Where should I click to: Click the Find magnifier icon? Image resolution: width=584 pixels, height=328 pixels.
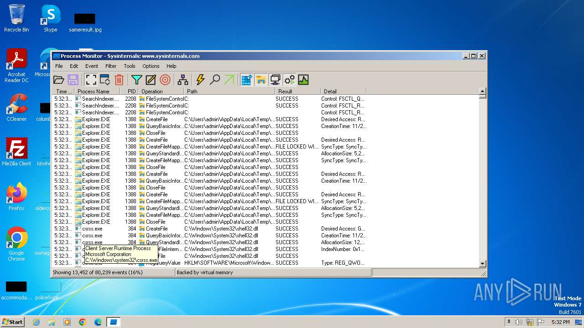[214, 80]
